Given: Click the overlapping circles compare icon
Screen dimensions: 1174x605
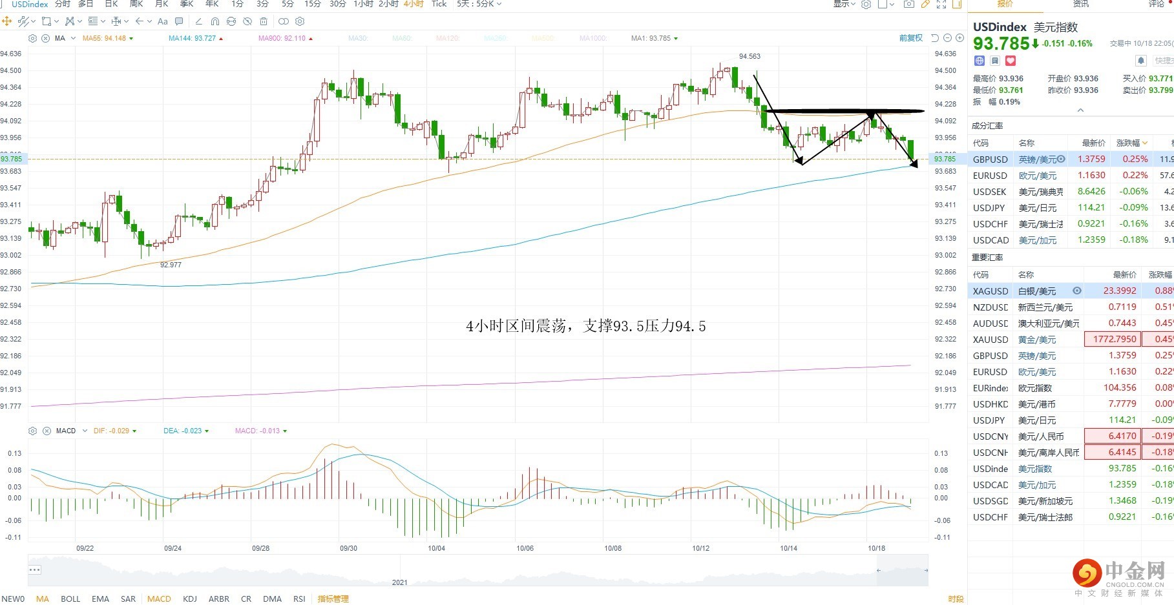Looking at the screenshot, I should pyautogui.click(x=283, y=21).
